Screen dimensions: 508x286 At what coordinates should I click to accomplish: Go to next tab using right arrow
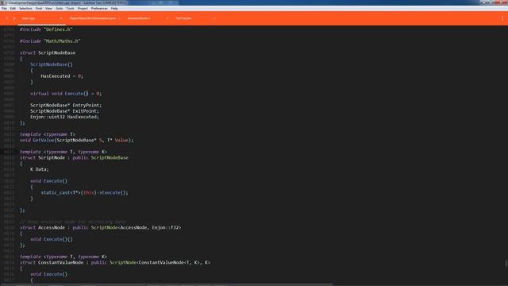[14, 18]
